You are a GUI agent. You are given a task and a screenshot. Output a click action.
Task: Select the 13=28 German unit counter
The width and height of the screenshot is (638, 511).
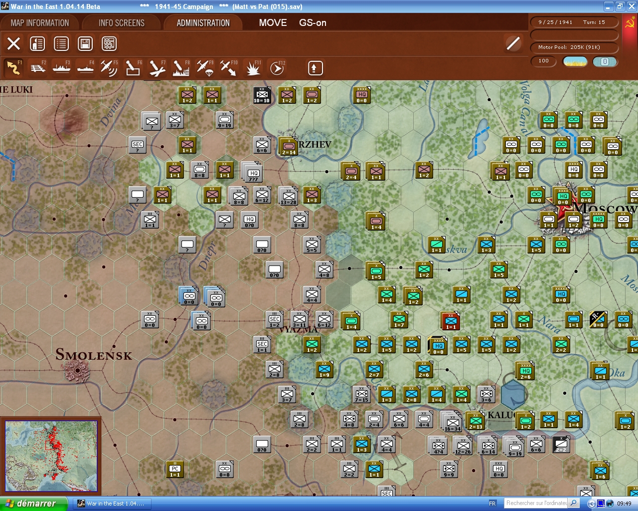coord(288,196)
